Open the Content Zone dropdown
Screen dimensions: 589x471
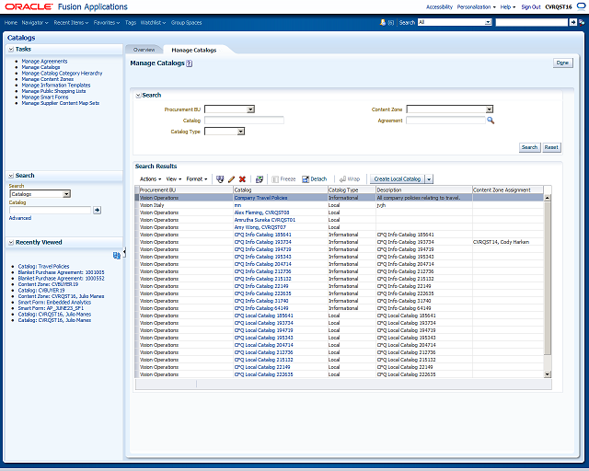pos(489,109)
